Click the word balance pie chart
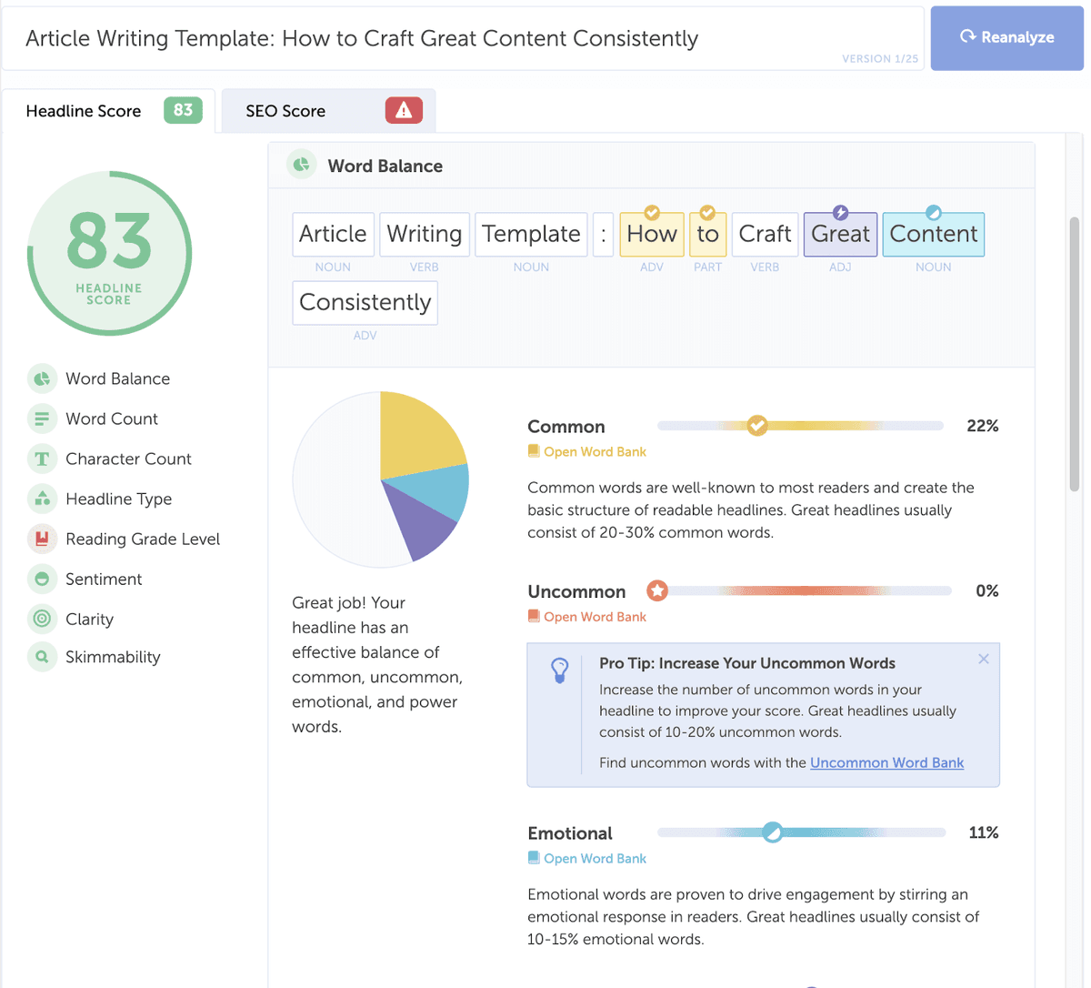1091x988 pixels. [381, 479]
